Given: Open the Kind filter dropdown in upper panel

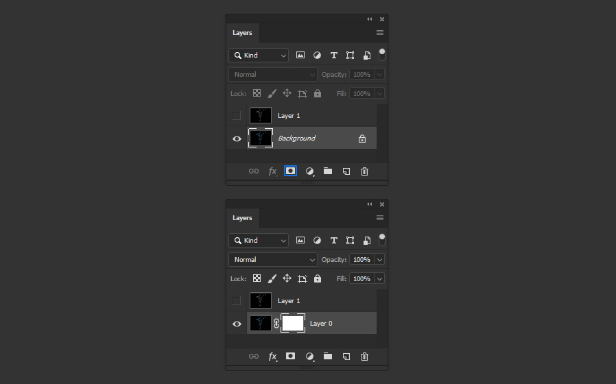Looking at the screenshot, I should pos(259,56).
